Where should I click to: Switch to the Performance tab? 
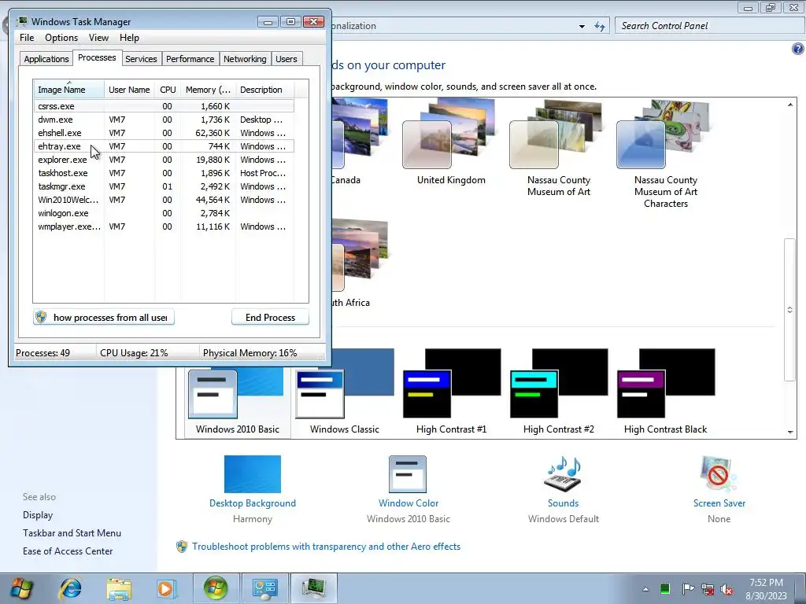[190, 59]
